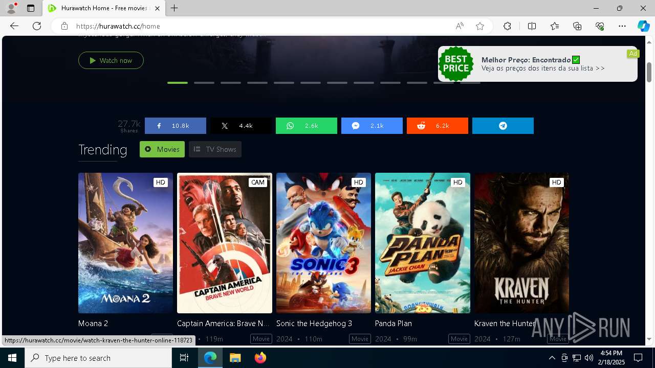Open Firefox taskbar icon
This screenshot has height=368, width=655.
click(260, 358)
